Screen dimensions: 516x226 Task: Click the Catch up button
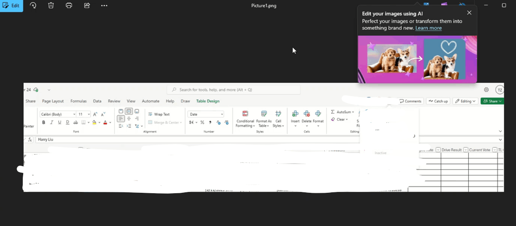(x=438, y=101)
